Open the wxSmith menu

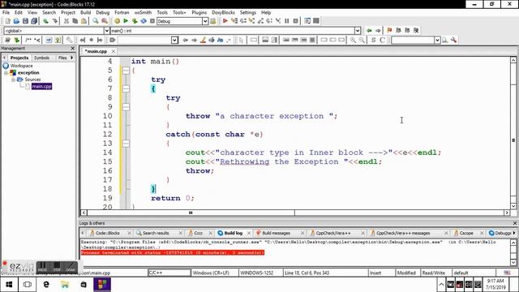tap(143, 12)
